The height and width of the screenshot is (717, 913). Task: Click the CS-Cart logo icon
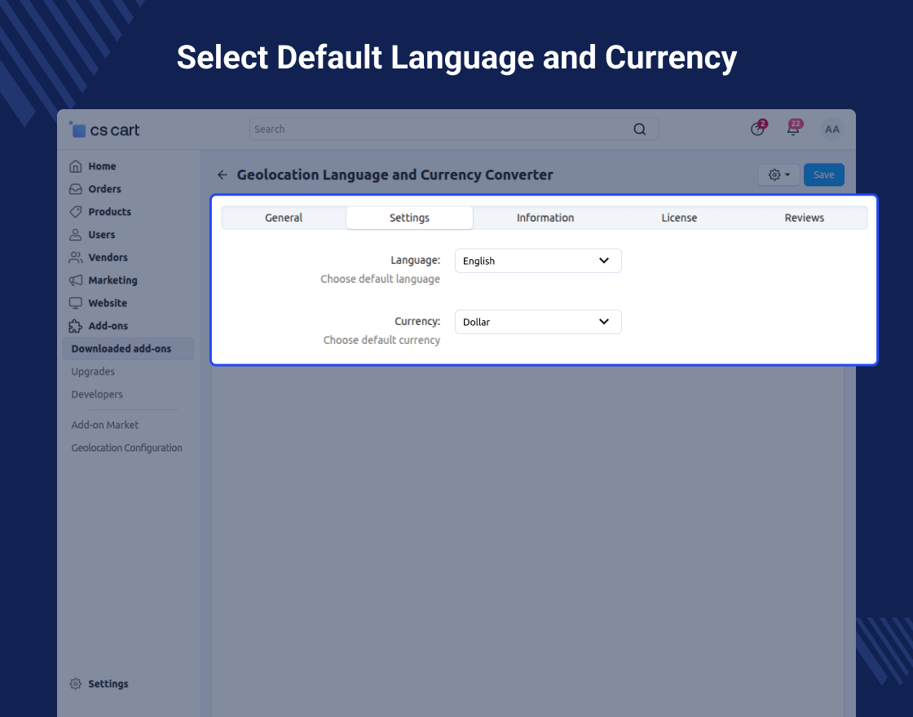[78, 130]
